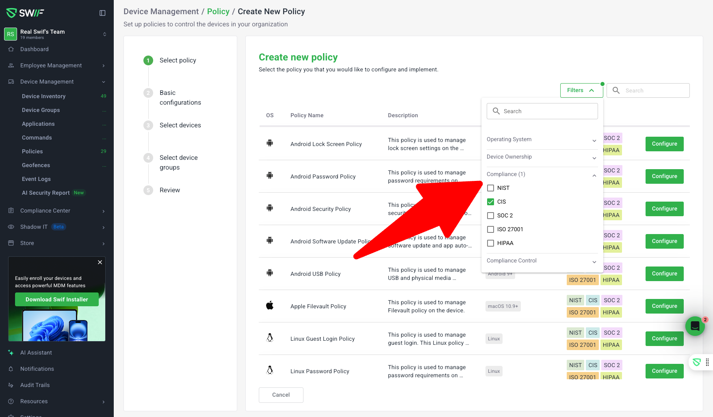The height and width of the screenshot is (417, 713).
Task: Click the Dashboard home icon
Action: click(11, 49)
